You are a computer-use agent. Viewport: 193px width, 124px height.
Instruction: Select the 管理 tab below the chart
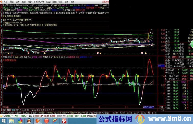pos(13,110)
